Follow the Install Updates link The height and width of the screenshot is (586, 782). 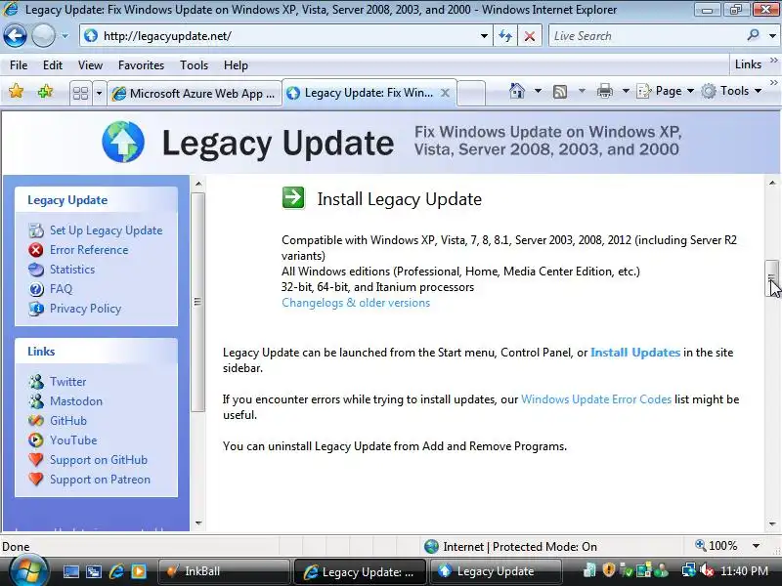634,353
